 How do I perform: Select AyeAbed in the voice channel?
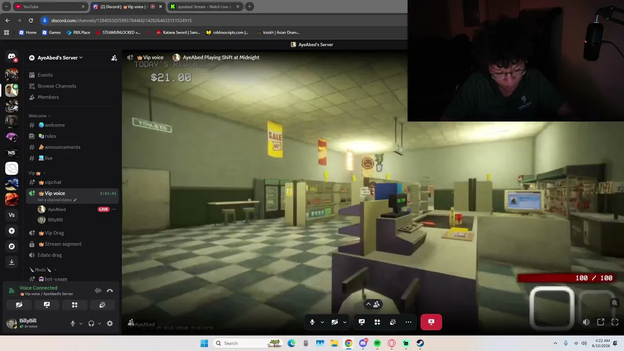(77, 209)
